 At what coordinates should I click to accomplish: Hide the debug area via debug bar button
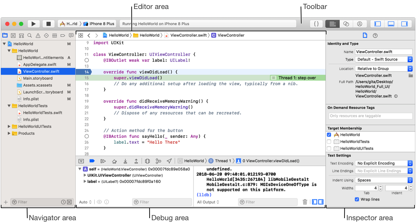coord(81,161)
